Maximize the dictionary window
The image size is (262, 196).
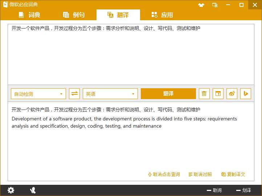tap(241, 5)
